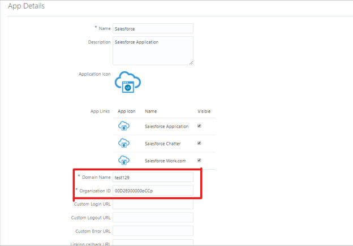Screen dimensions: 353x246
Task: Focus the Name field containing Salesforce
Action: click(x=153, y=28)
